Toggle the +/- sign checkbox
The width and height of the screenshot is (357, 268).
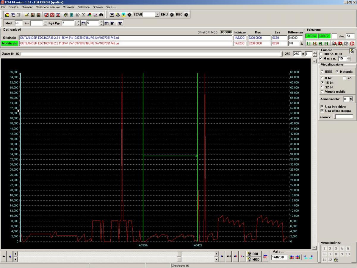[x=345, y=78]
